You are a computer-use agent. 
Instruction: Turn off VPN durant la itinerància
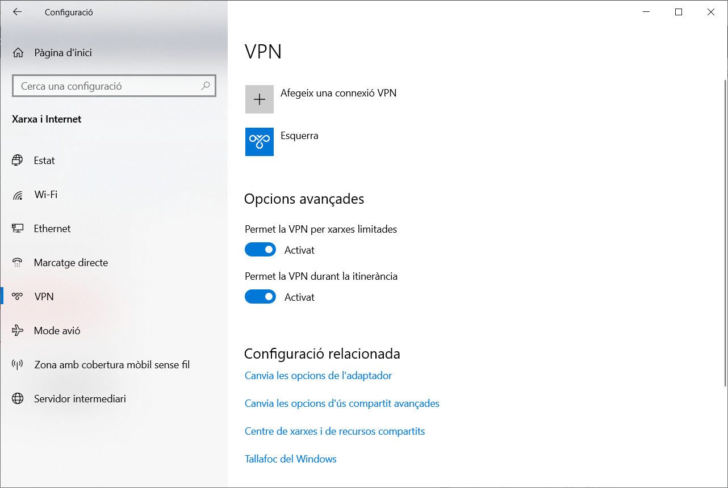[x=260, y=297]
